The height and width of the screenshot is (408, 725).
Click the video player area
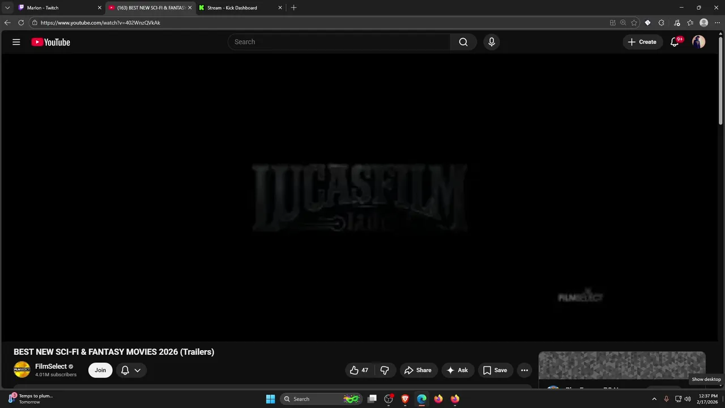[360, 197]
